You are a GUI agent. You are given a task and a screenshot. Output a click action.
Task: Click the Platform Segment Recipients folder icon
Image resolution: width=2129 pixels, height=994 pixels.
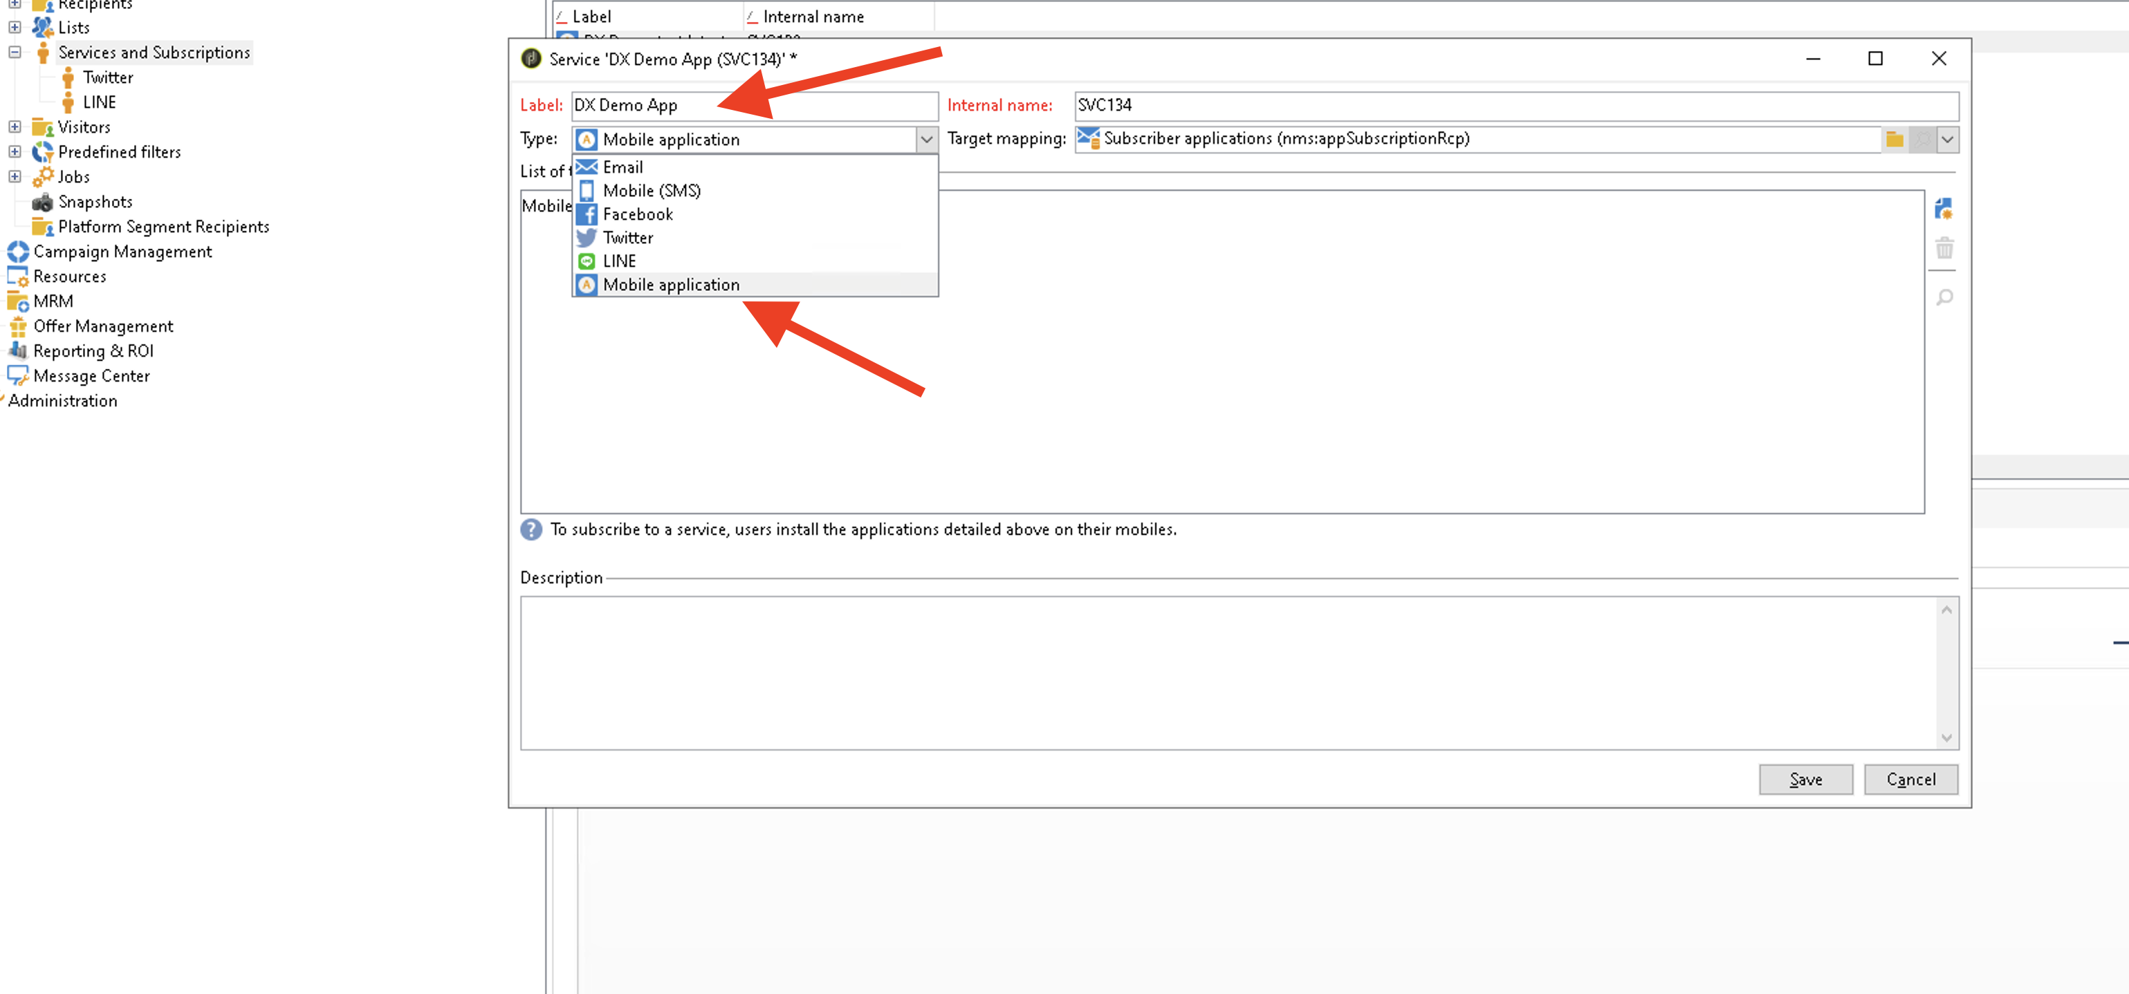pyautogui.click(x=42, y=227)
